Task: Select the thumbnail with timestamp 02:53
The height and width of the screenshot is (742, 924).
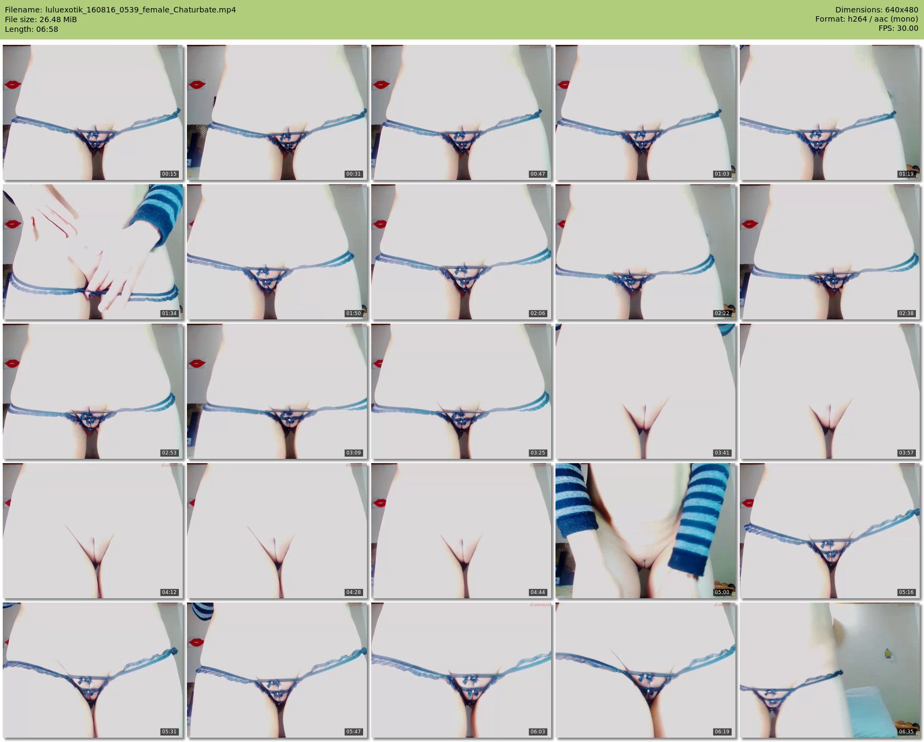Action: 93,391
